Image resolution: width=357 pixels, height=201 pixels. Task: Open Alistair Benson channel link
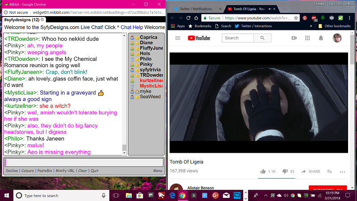pos(200,188)
